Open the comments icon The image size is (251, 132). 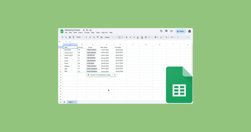click(166, 31)
